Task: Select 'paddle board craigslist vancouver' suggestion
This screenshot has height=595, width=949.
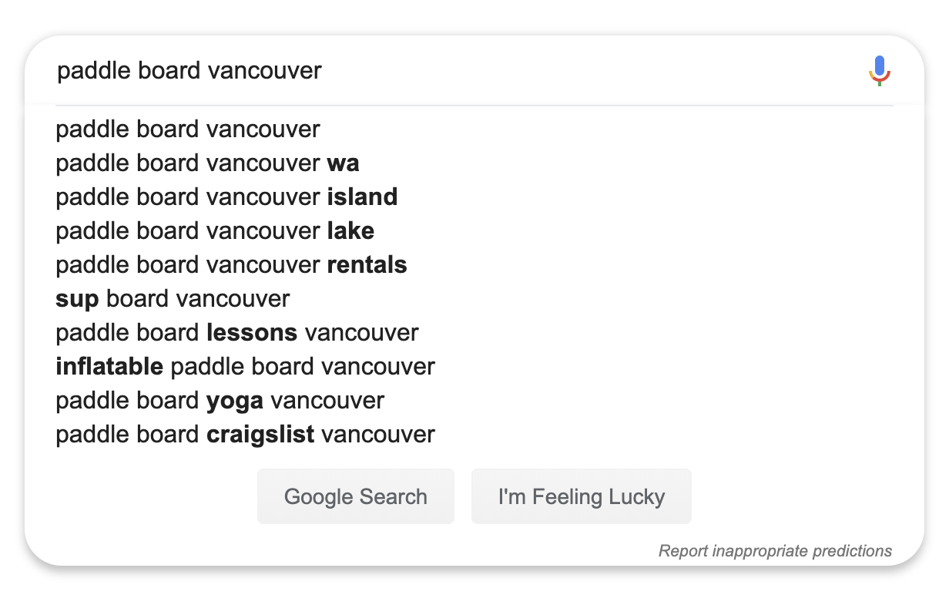Action: (245, 434)
